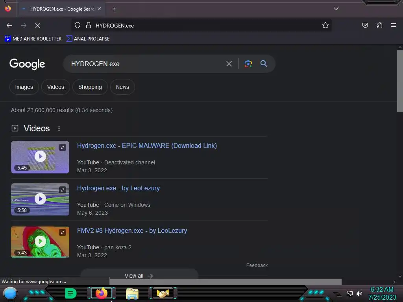Screen dimensions: 403x302
Task: Open Hydrogen.exe - EPIC MALWARE video link
Action: [147, 145]
